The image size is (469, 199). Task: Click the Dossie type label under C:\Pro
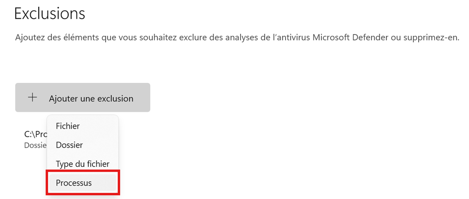[35, 145]
